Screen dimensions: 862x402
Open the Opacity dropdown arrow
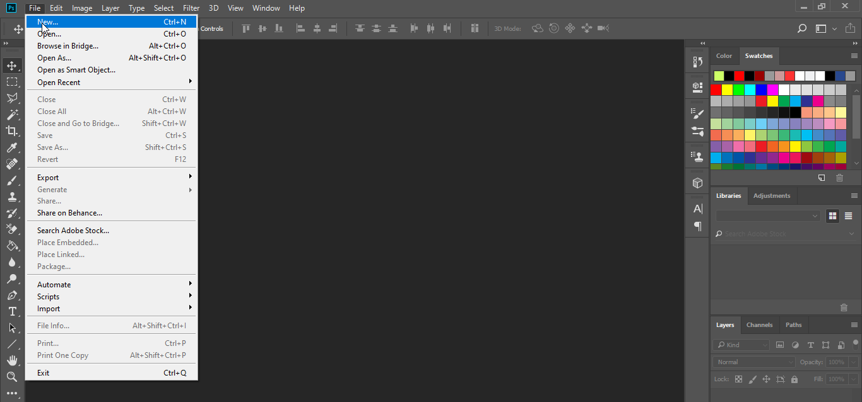[x=853, y=362]
